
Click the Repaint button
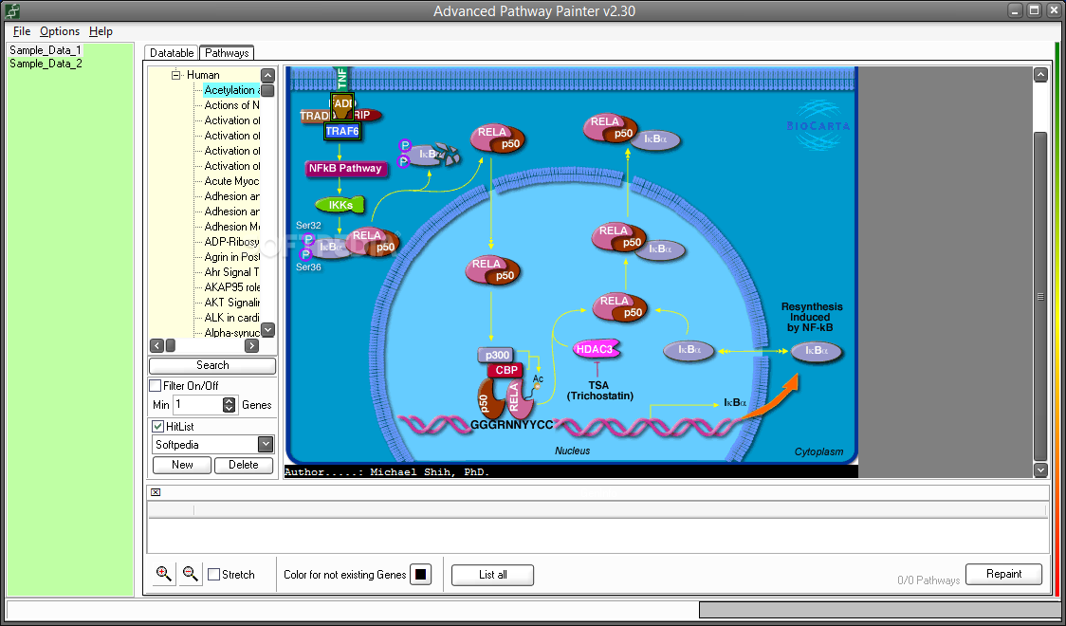(1003, 574)
